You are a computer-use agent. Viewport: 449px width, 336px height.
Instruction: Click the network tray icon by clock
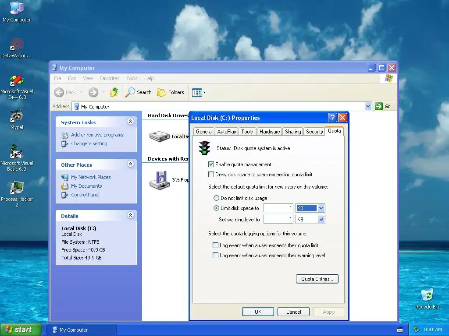(417, 329)
